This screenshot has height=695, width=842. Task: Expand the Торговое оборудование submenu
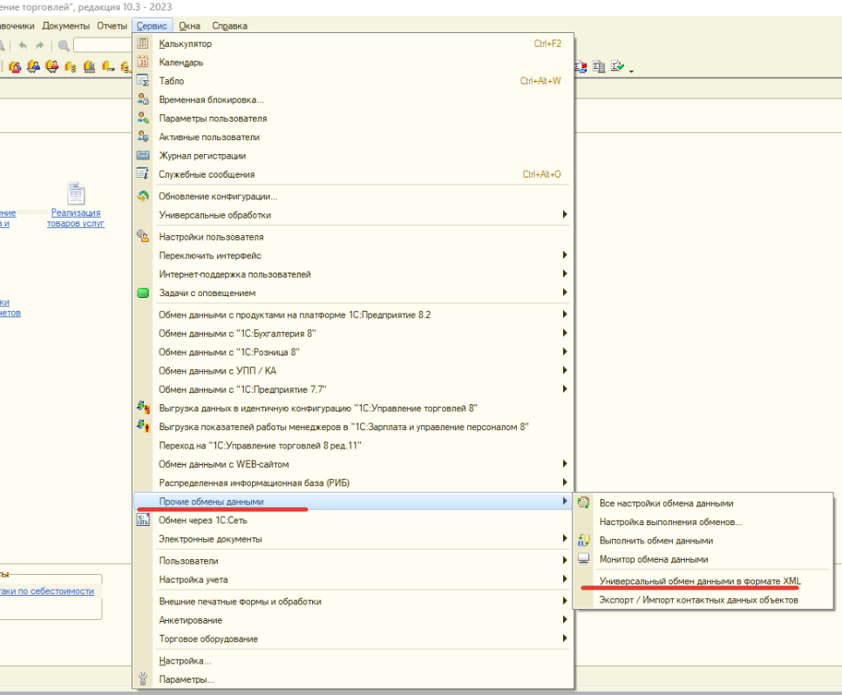208,639
